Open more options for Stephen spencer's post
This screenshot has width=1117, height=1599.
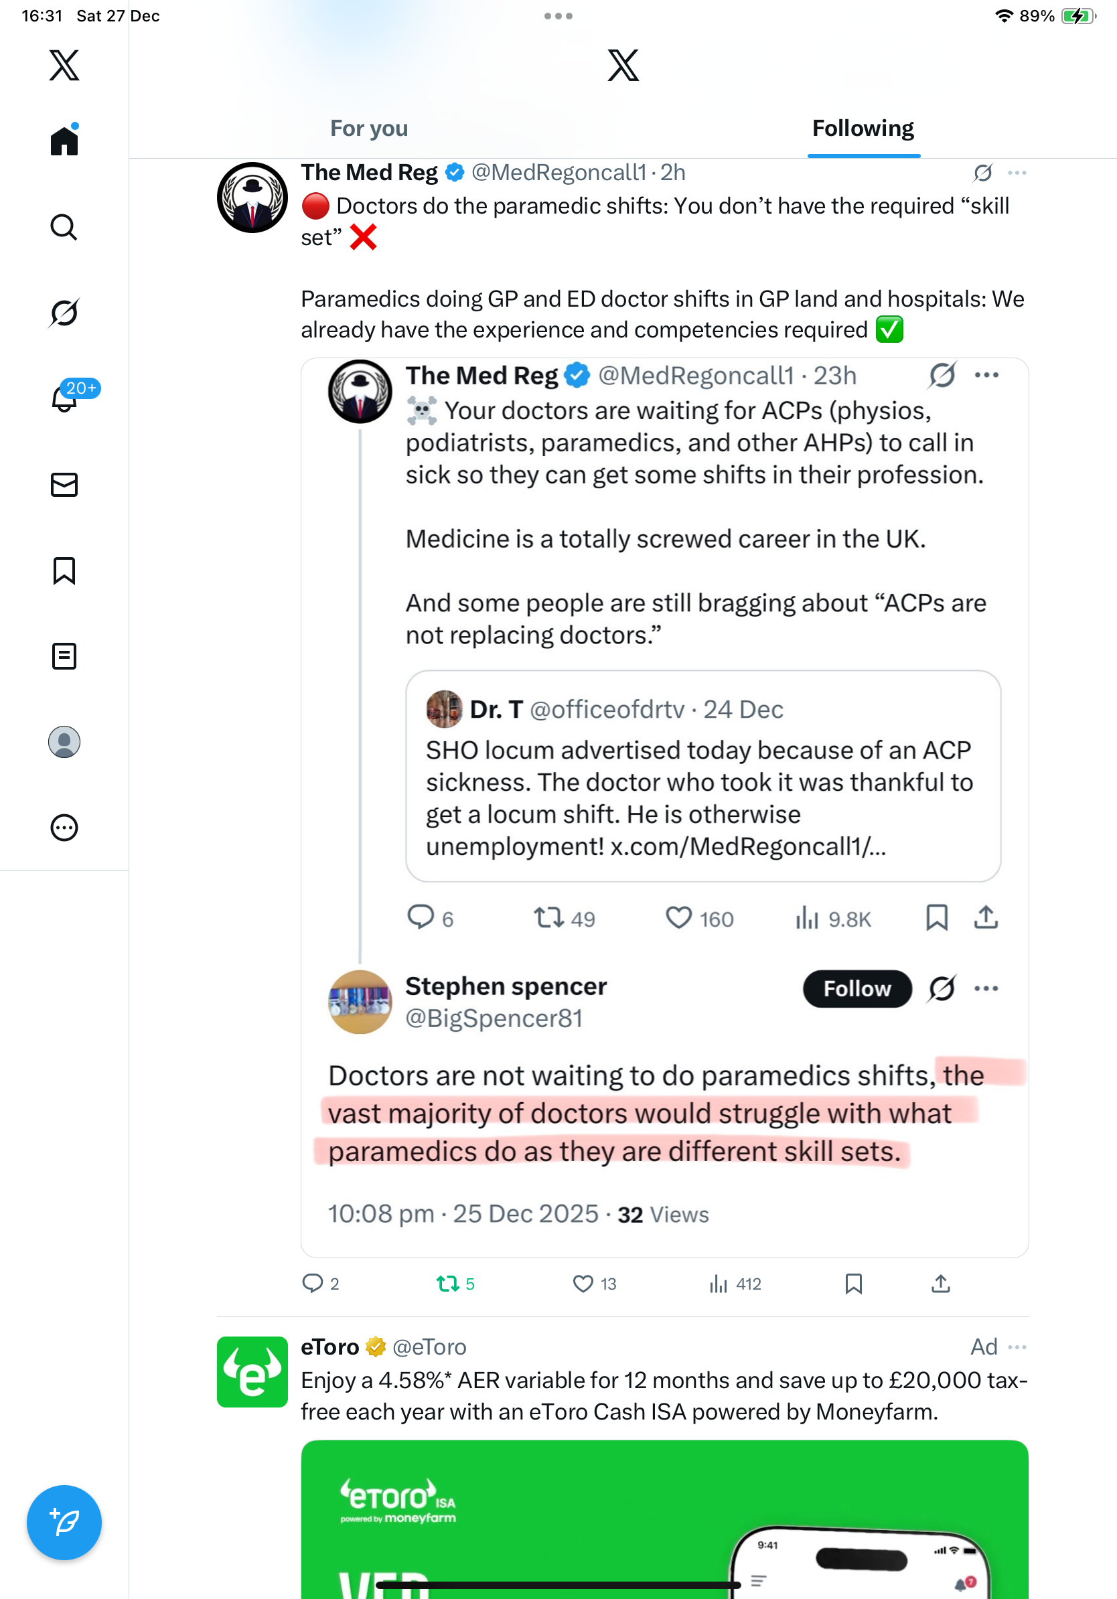tap(986, 988)
